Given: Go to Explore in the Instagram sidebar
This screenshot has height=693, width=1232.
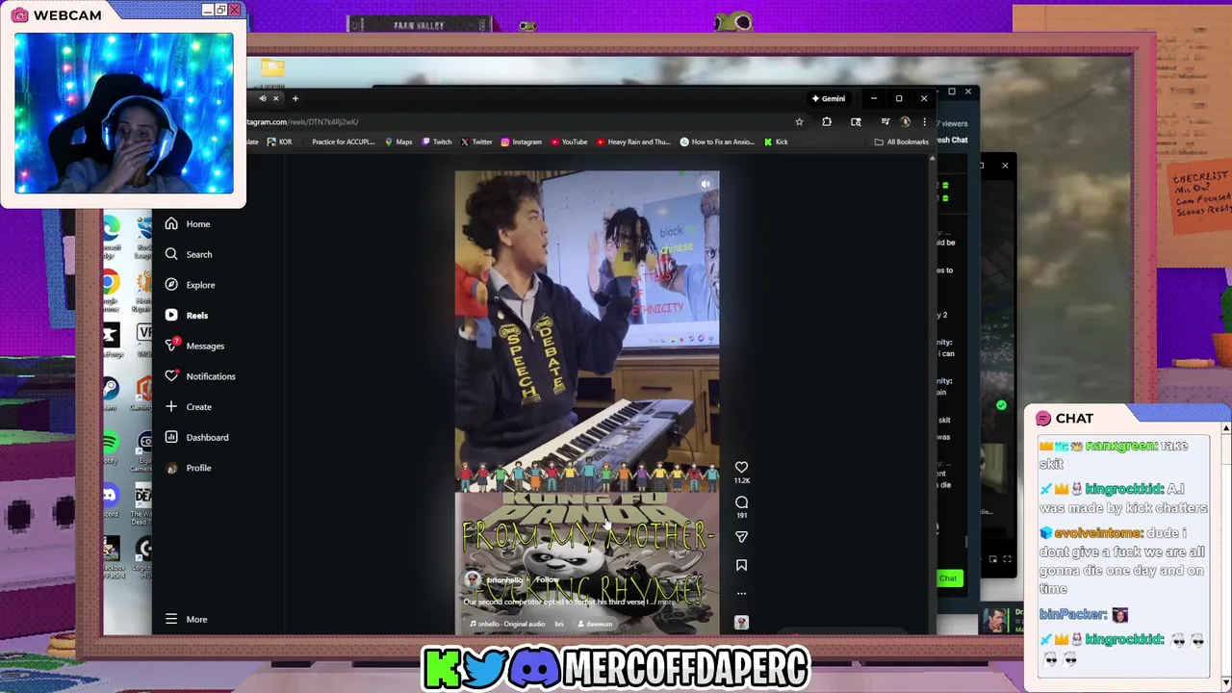Looking at the screenshot, I should [x=190, y=285].
